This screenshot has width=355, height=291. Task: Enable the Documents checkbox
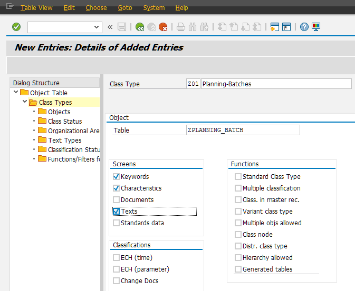pos(116,200)
